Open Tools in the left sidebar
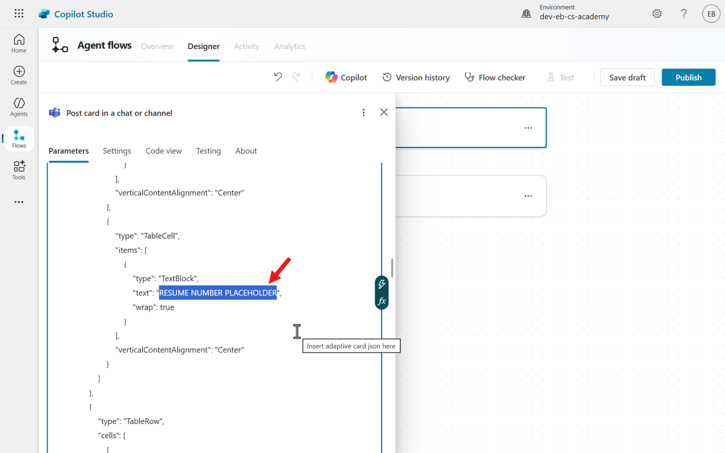The image size is (725, 453). pyautogui.click(x=19, y=170)
